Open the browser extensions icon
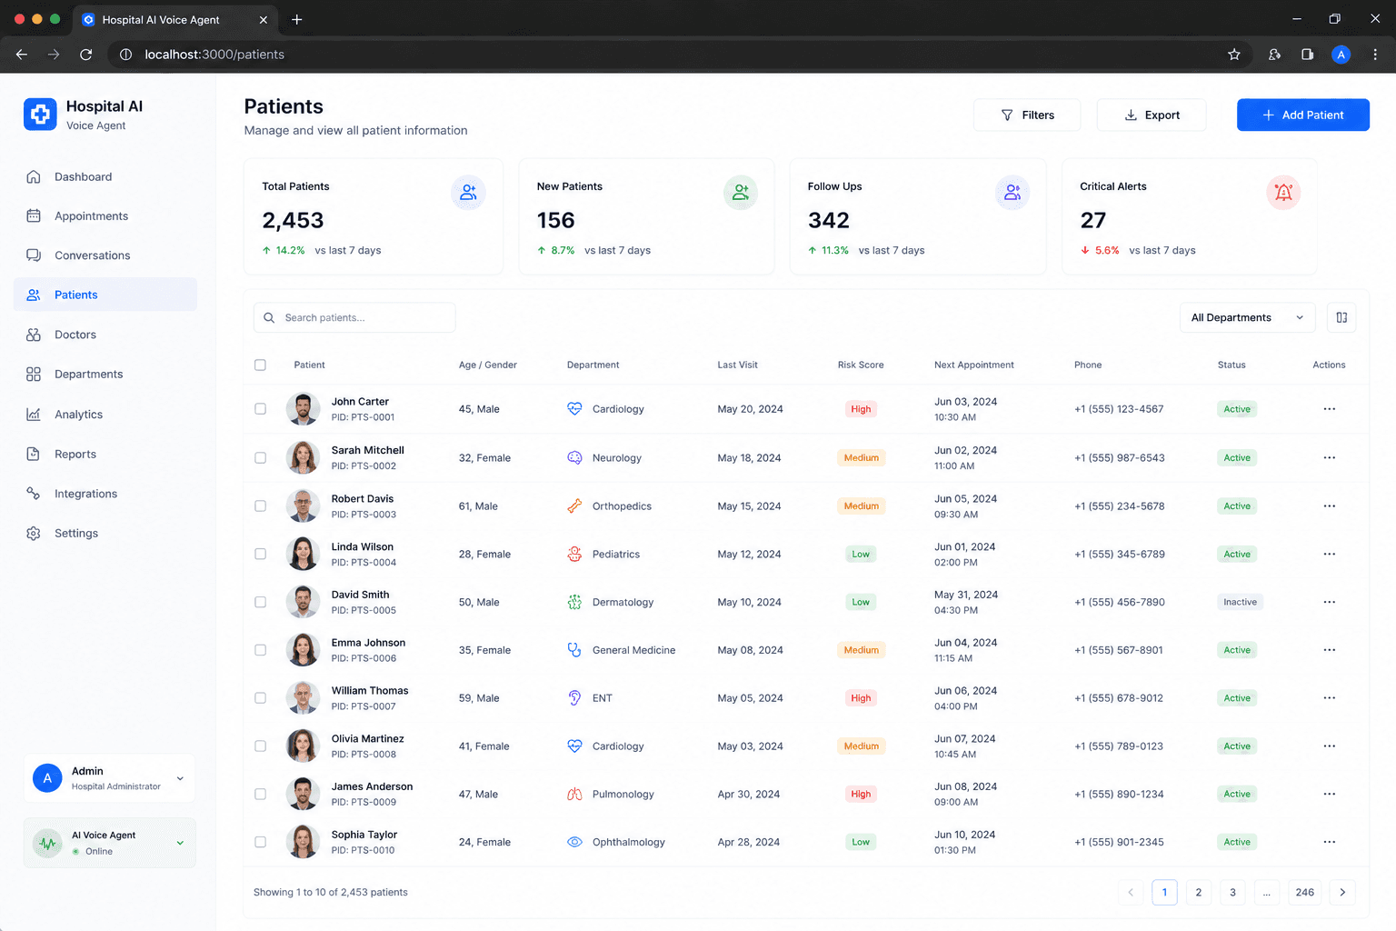The width and height of the screenshot is (1396, 931). click(x=1275, y=55)
